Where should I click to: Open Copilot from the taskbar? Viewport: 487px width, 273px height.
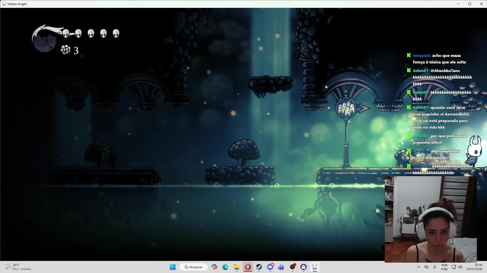tap(215, 267)
